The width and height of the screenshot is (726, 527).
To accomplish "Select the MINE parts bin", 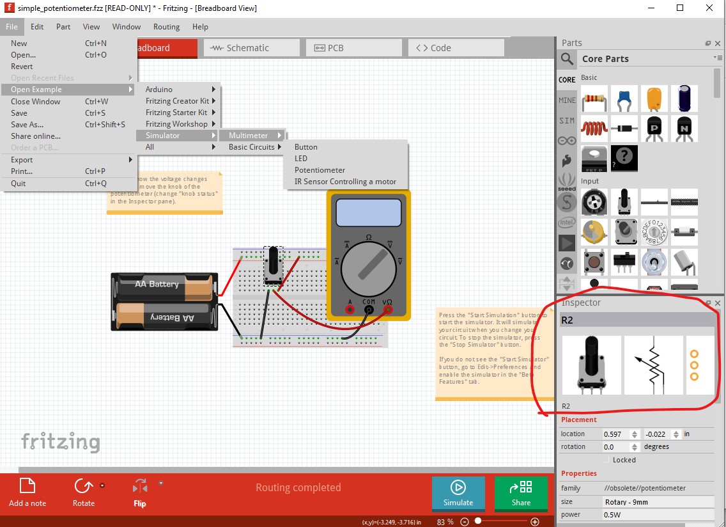I will tap(567, 100).
